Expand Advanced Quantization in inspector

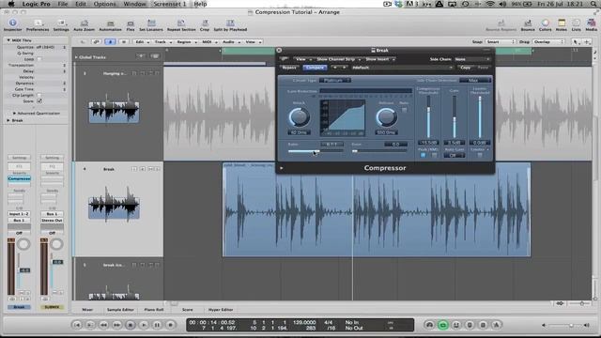coord(14,114)
